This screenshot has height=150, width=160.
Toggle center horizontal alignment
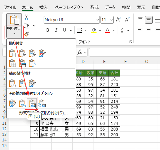pyautogui.click(x=149, y=30)
